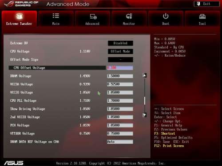Click the F10: Save hint
Screen dimensions: 222x166
point(162,142)
